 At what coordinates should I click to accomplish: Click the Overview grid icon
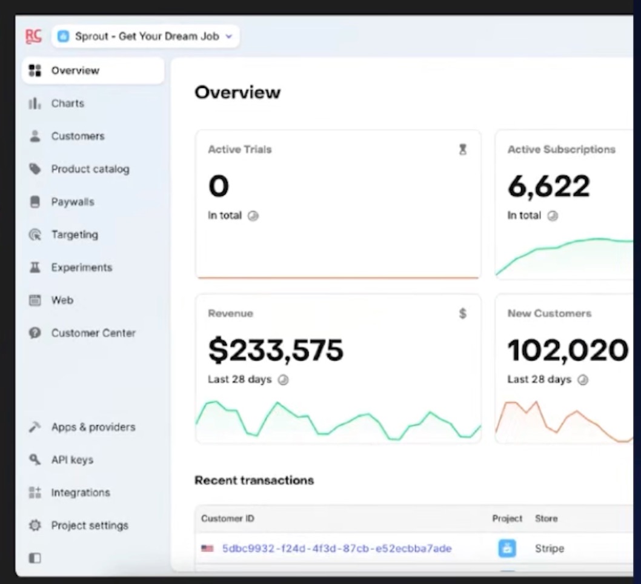tap(35, 70)
